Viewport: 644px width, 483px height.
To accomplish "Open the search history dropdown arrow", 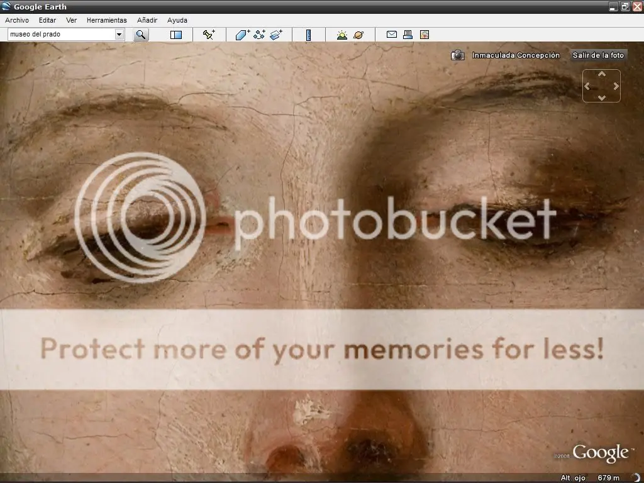I will [x=119, y=35].
